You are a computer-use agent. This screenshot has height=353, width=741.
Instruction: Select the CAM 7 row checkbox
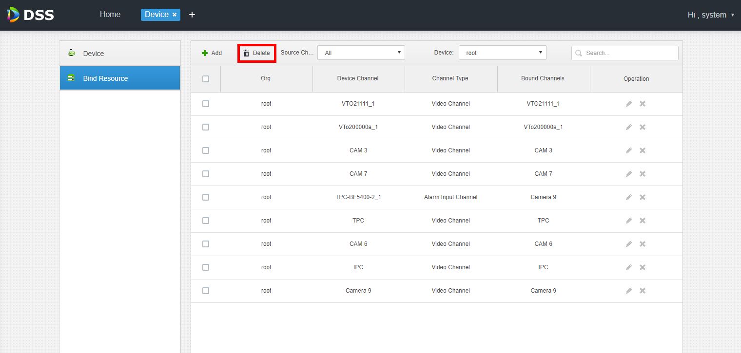click(x=206, y=174)
